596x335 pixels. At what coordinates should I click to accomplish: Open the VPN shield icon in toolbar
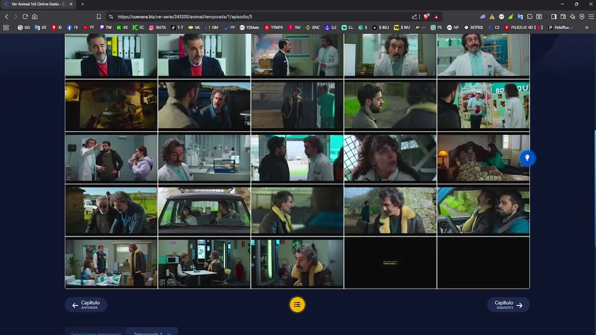click(582, 17)
